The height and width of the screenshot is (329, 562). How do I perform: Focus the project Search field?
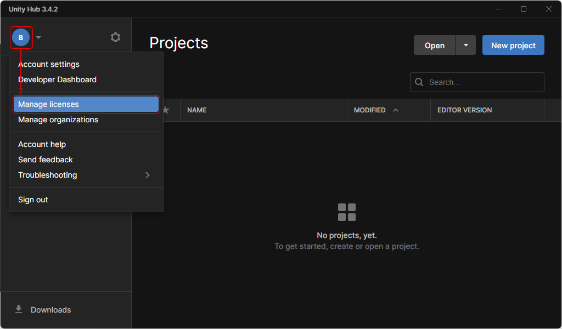pyautogui.click(x=477, y=82)
